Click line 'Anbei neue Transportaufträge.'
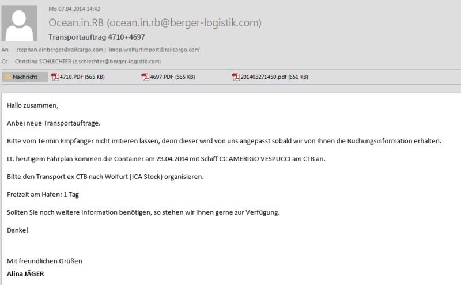The width and height of the screenshot is (461, 285). click(54, 123)
